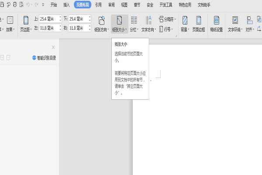Expand the 文字环绕 dropdown arrow

click(241, 30)
